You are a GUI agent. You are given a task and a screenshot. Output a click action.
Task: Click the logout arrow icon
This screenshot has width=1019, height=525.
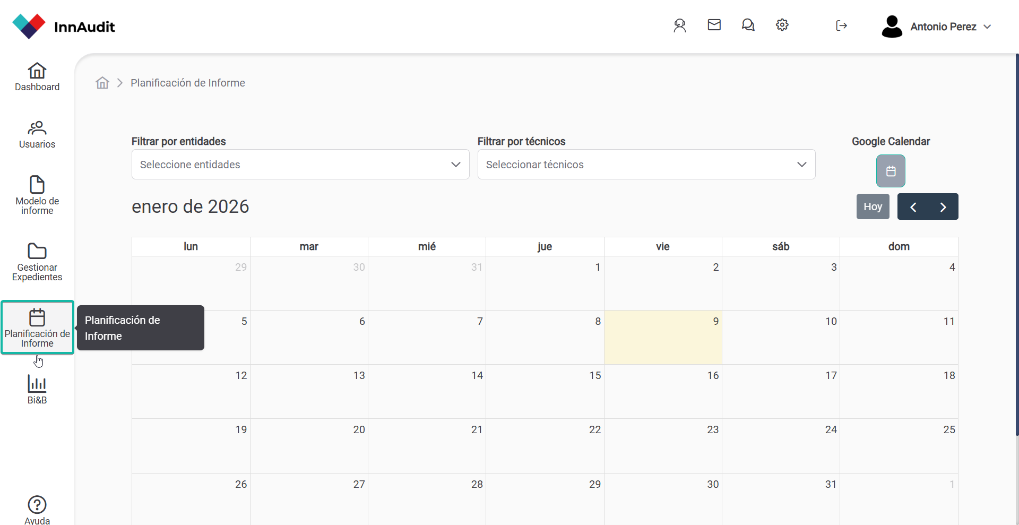coord(841,25)
